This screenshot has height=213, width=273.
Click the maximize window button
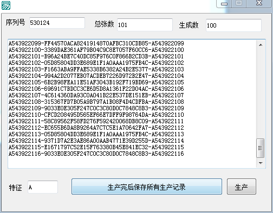click(x=239, y=3)
